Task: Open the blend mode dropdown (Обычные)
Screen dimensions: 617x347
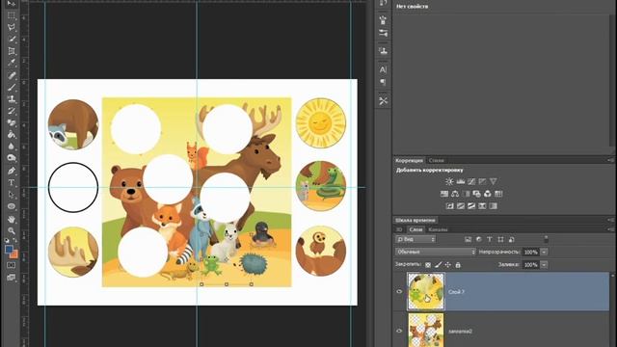Action: 436,252
